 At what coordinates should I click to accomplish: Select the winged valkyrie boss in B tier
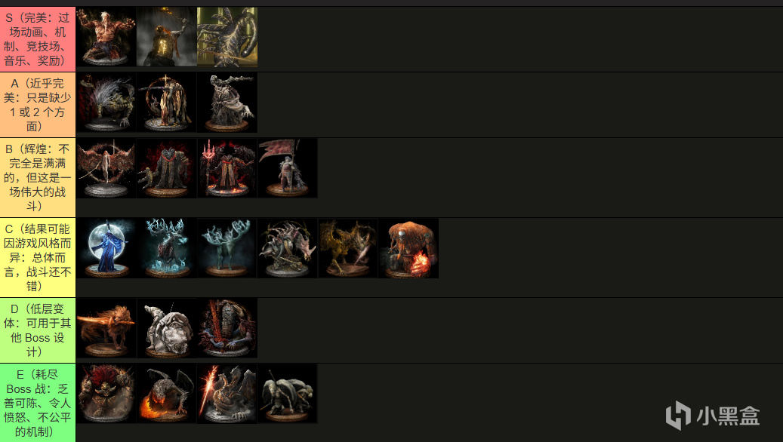[x=106, y=168]
